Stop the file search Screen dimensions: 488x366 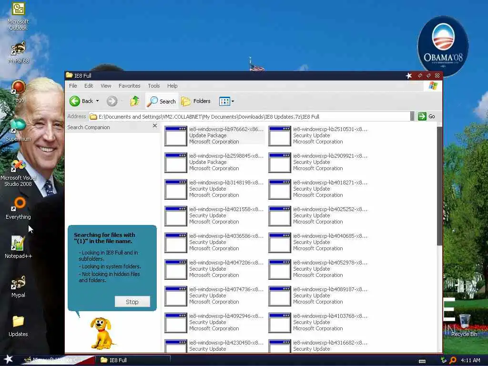(x=132, y=302)
